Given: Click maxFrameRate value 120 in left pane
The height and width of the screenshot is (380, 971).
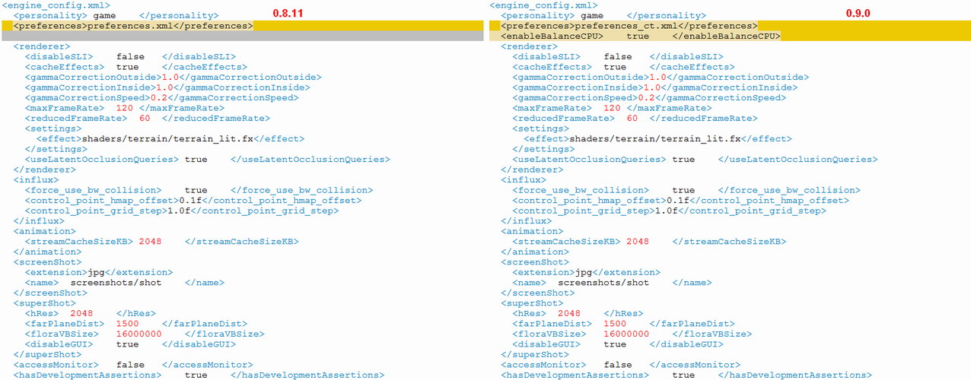Looking at the screenshot, I should click(124, 108).
